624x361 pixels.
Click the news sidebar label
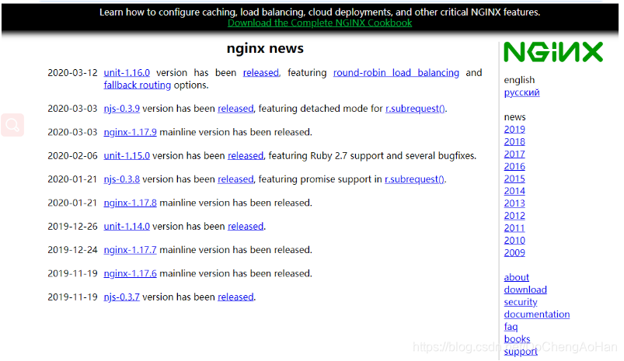point(514,117)
